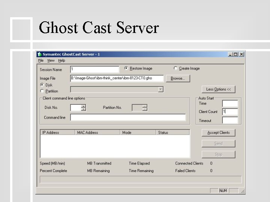Click the Stop button
This screenshot has width=270, height=202.
[x=218, y=154]
